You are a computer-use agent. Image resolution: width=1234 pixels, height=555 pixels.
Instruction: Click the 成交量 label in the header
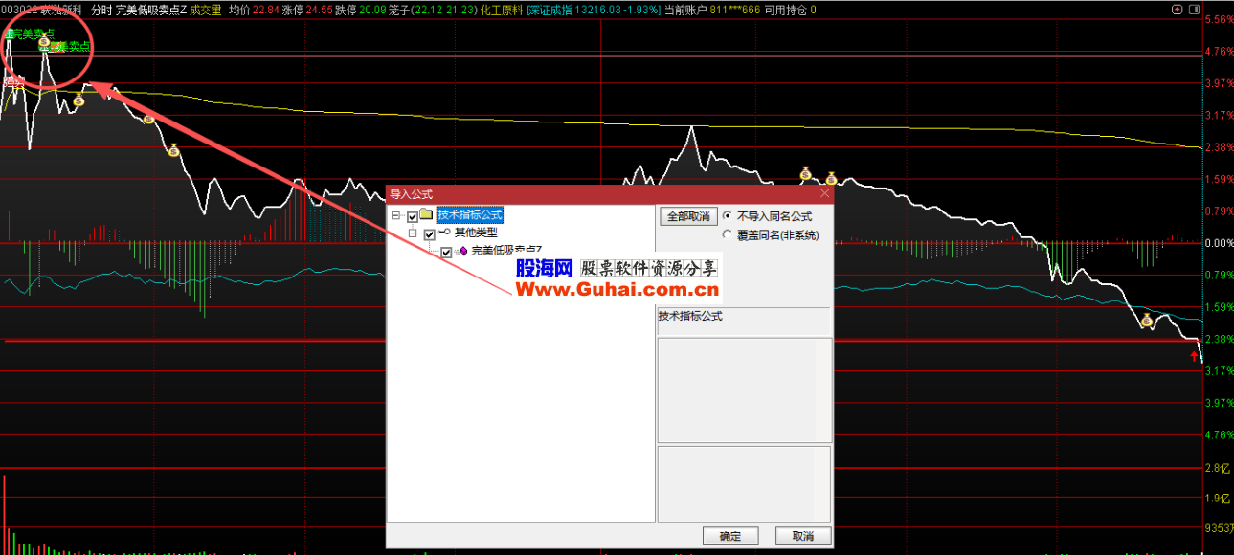pos(206,10)
